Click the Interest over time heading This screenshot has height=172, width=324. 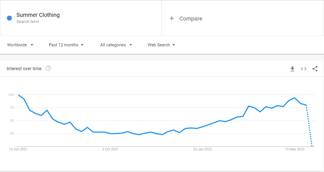(x=24, y=68)
